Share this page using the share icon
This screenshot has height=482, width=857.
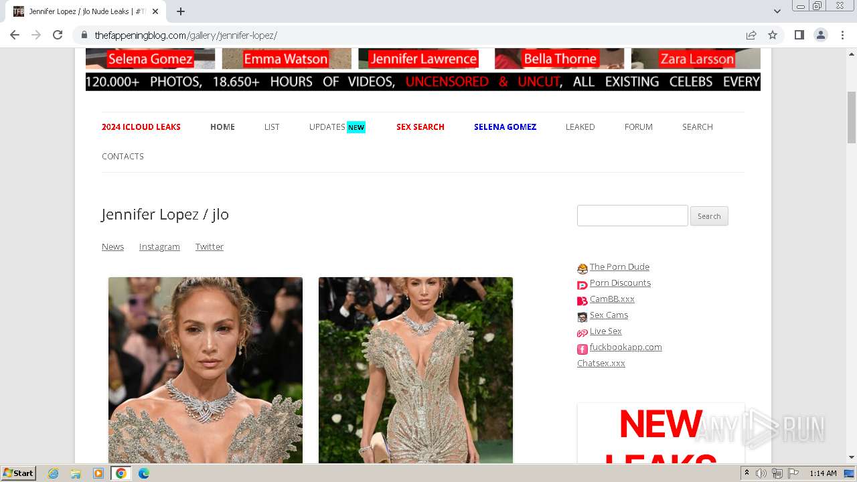751,35
